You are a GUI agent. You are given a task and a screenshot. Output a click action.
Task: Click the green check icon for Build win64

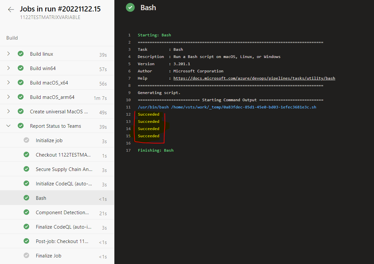[x=21, y=68]
